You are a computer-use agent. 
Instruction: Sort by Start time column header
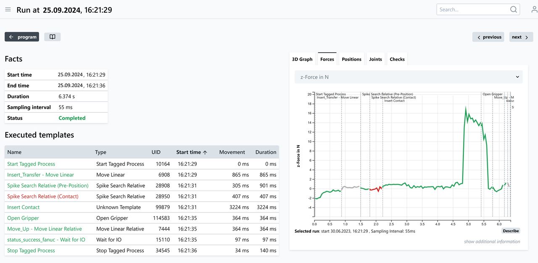pyautogui.click(x=192, y=152)
